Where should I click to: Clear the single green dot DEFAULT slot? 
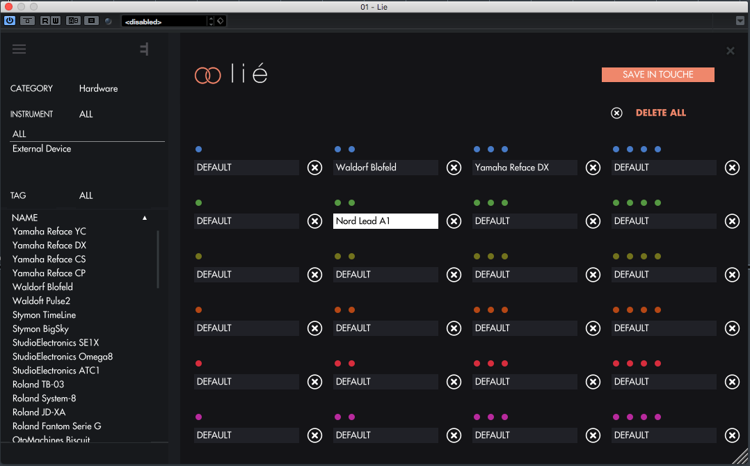pos(314,221)
